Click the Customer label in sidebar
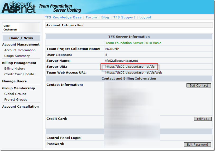The height and width of the screenshot is (151, 215). coord(10,30)
